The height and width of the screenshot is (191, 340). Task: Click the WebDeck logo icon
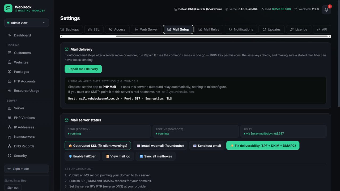tap(8, 8)
